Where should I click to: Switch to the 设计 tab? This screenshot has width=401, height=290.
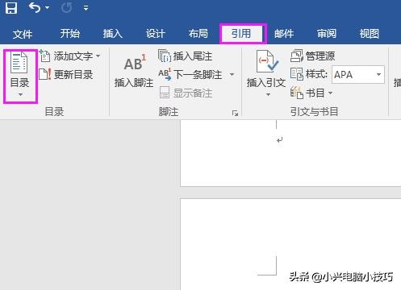pyautogui.click(x=155, y=34)
